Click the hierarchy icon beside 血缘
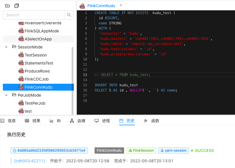Viewport: 235px width, 168px height. 72,121
